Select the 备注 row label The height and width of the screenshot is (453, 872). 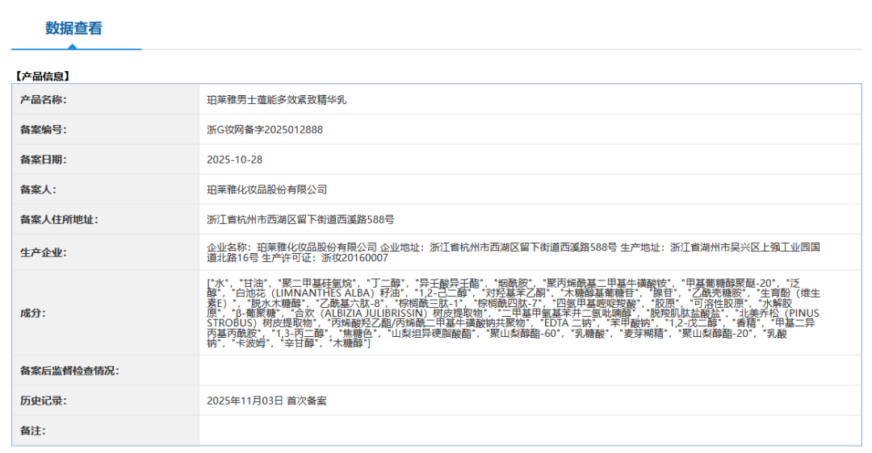[x=32, y=430]
